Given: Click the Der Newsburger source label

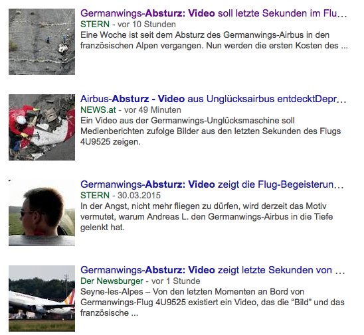Looking at the screenshot, I should (x=112, y=281).
